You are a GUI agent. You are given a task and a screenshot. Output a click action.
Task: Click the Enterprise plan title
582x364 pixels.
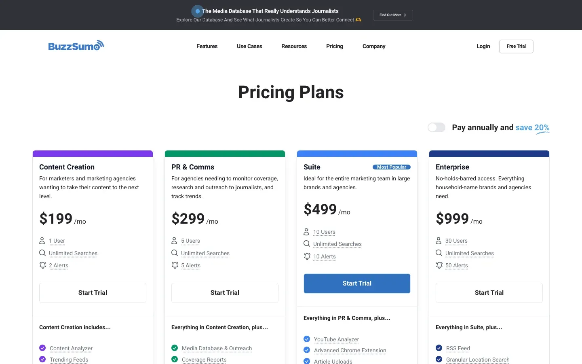pyautogui.click(x=452, y=167)
